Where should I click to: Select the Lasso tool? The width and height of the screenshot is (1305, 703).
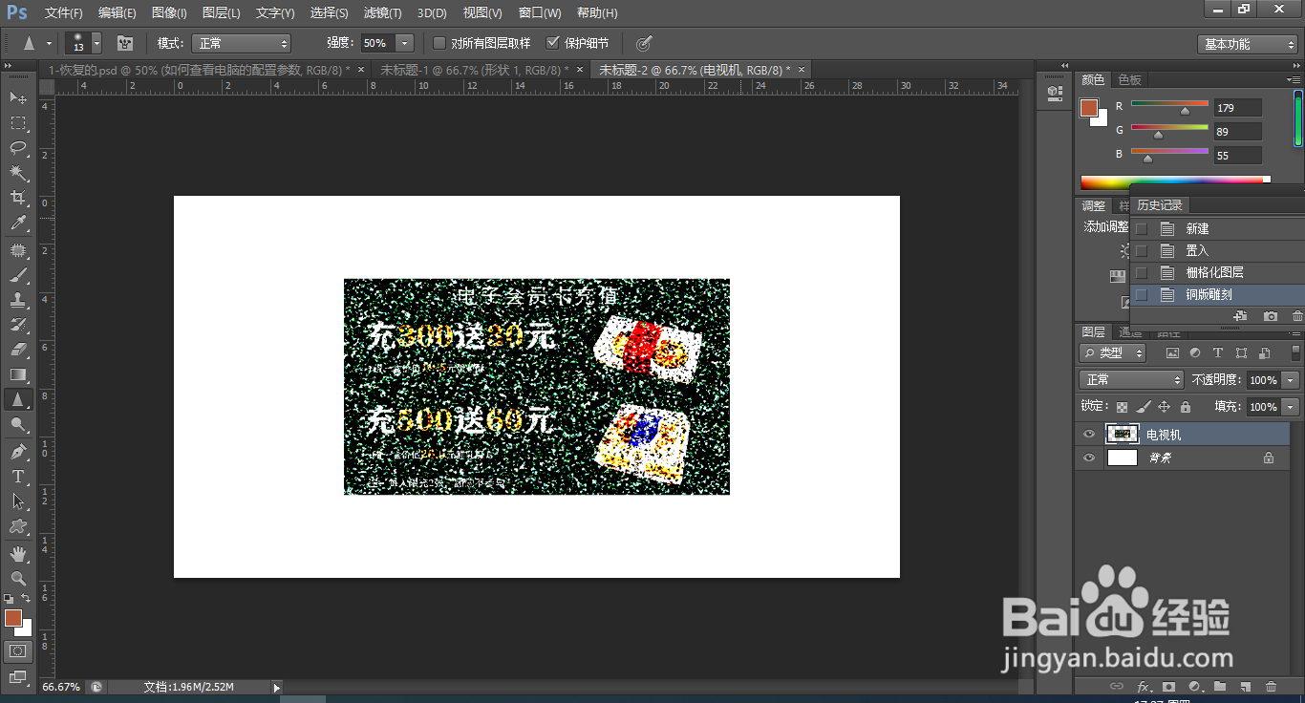pyautogui.click(x=18, y=149)
